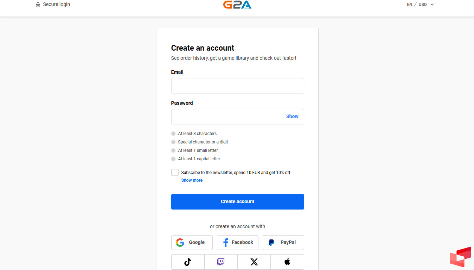Click the Secure login header text

[56, 4]
